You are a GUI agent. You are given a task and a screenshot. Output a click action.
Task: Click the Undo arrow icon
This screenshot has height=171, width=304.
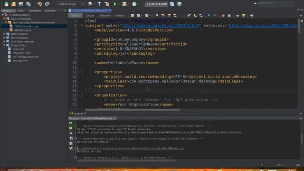coord(39,4)
